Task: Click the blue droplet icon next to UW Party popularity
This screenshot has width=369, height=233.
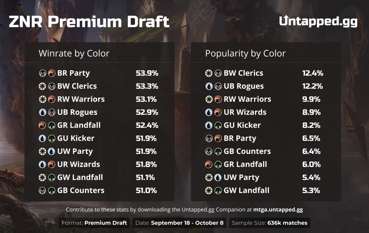Action: 218,177
